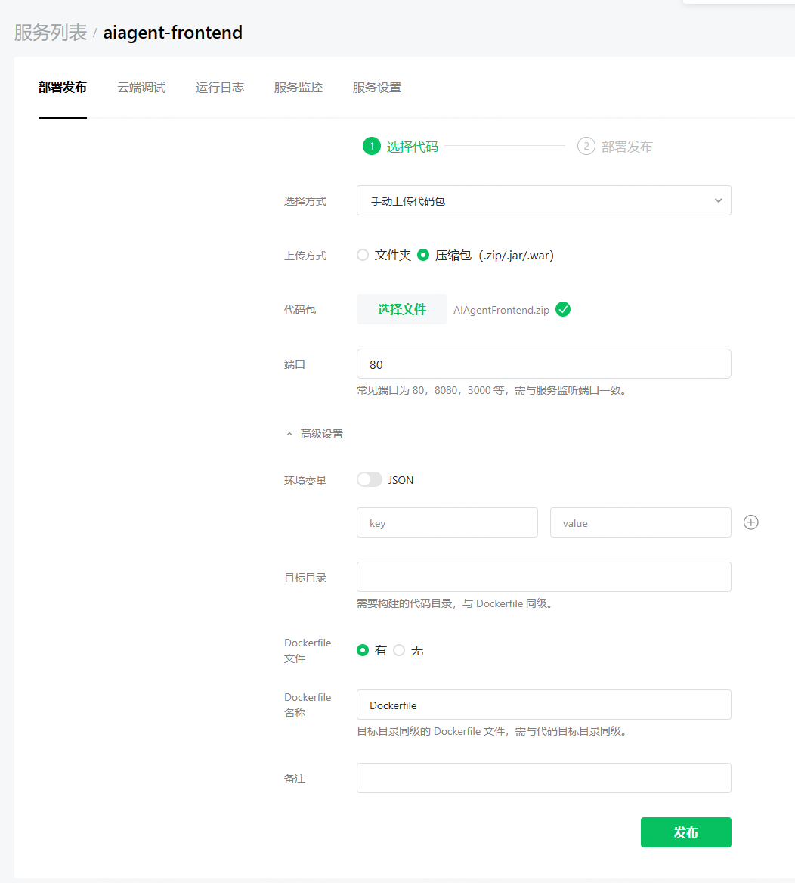Viewport: 795px width, 883px height.
Task: Toggle the JSON environment variable switch
Action: coord(370,479)
